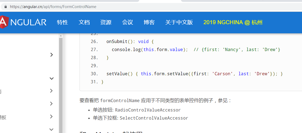Open the 文档 navigation item

coord(84,22)
